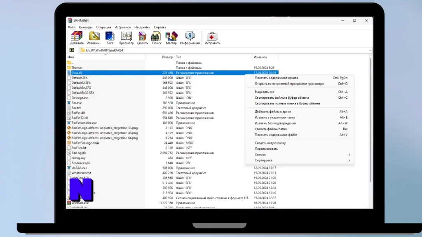Viewport: 422px width, 237px height.
Task: Click the targetsize-48.png file icon
Action: [x=69, y=133]
